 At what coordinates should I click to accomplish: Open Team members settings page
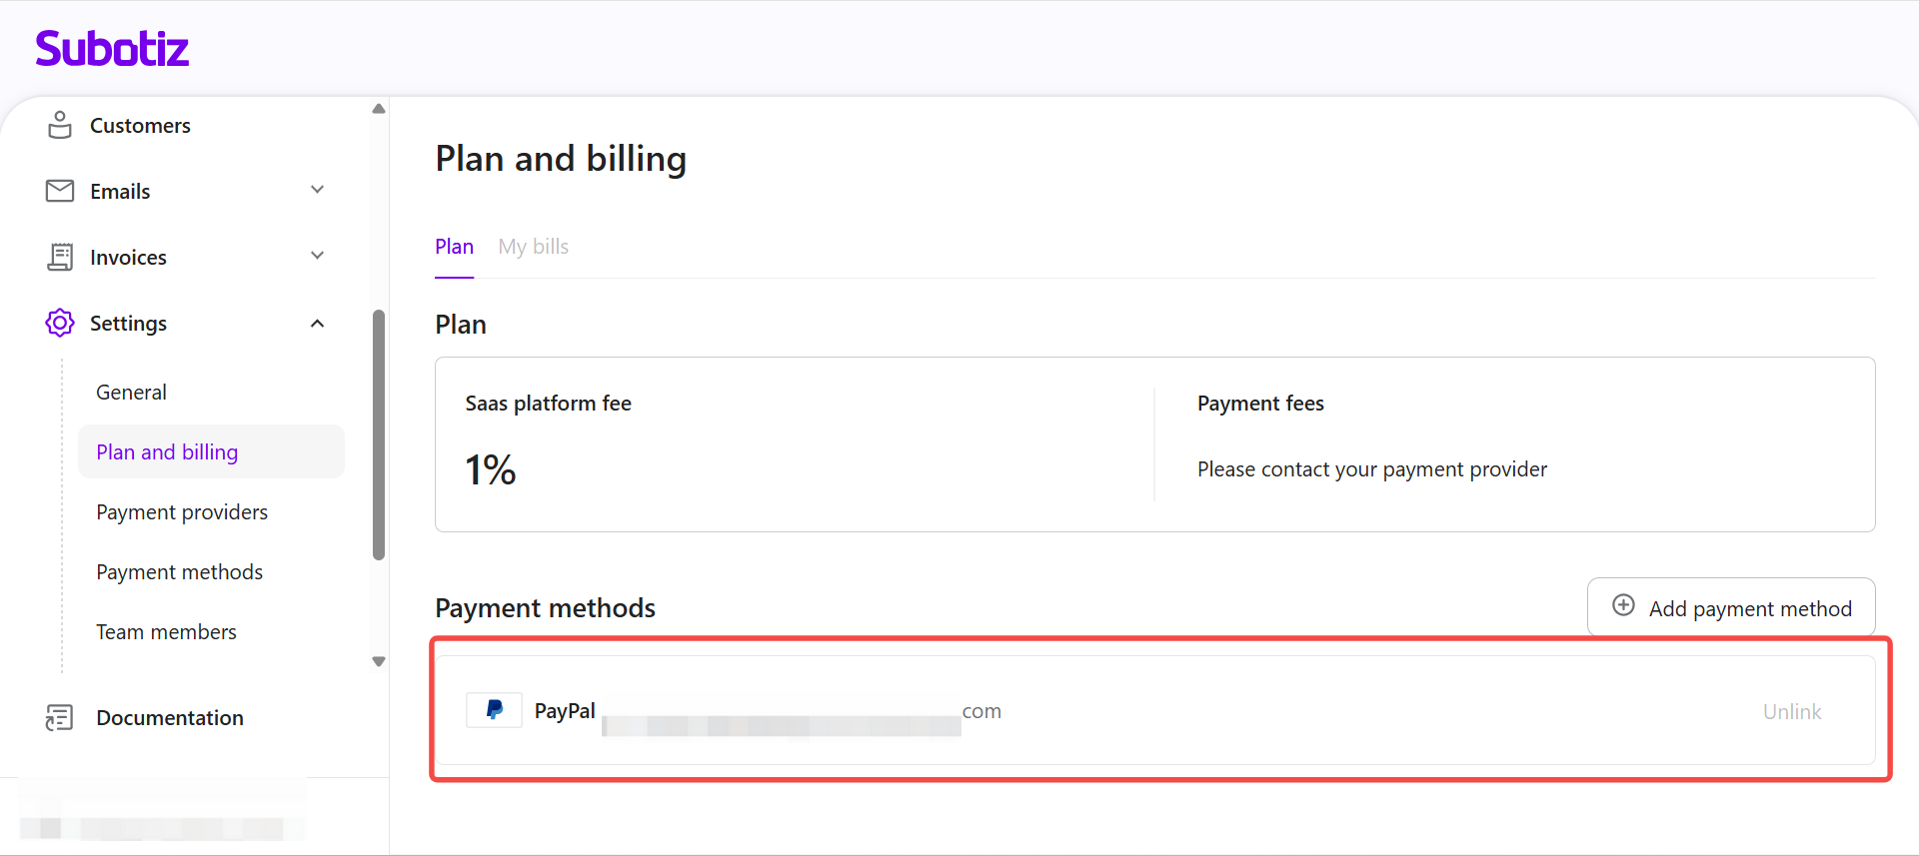tap(166, 632)
